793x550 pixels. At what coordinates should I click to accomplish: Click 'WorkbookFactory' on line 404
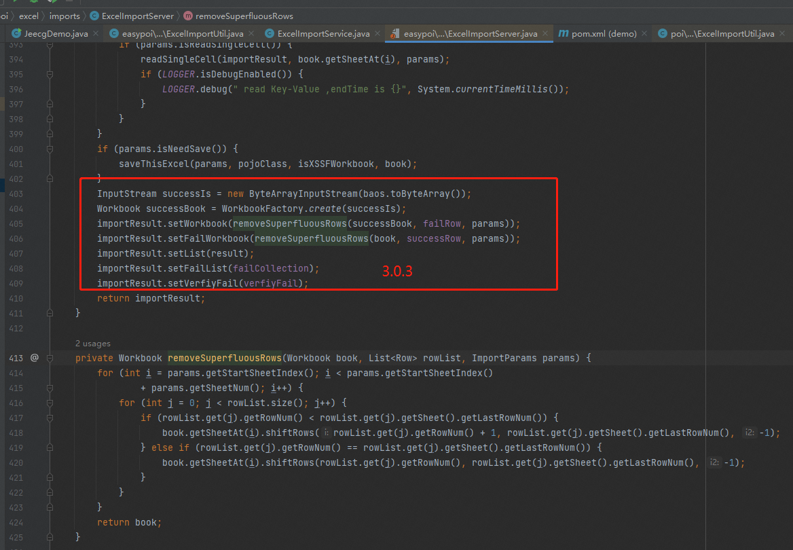pos(262,208)
